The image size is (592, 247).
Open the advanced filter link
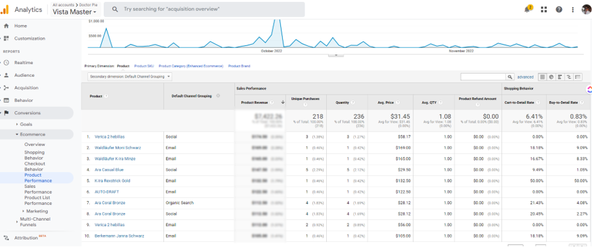(525, 77)
